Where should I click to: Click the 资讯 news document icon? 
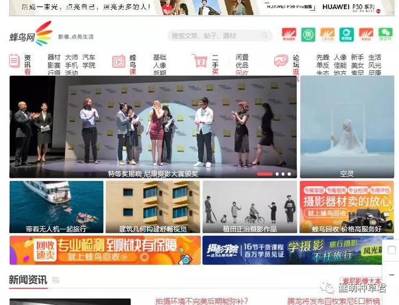point(15,61)
